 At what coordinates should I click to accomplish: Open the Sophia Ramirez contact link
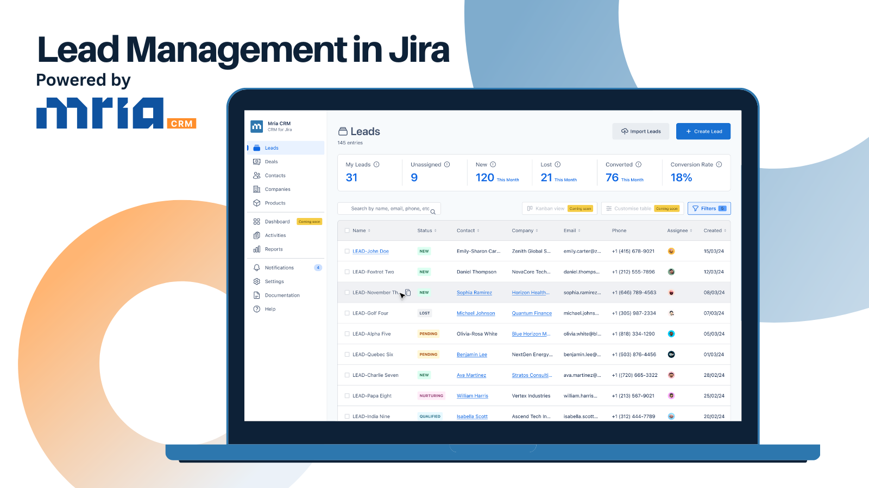coord(474,292)
